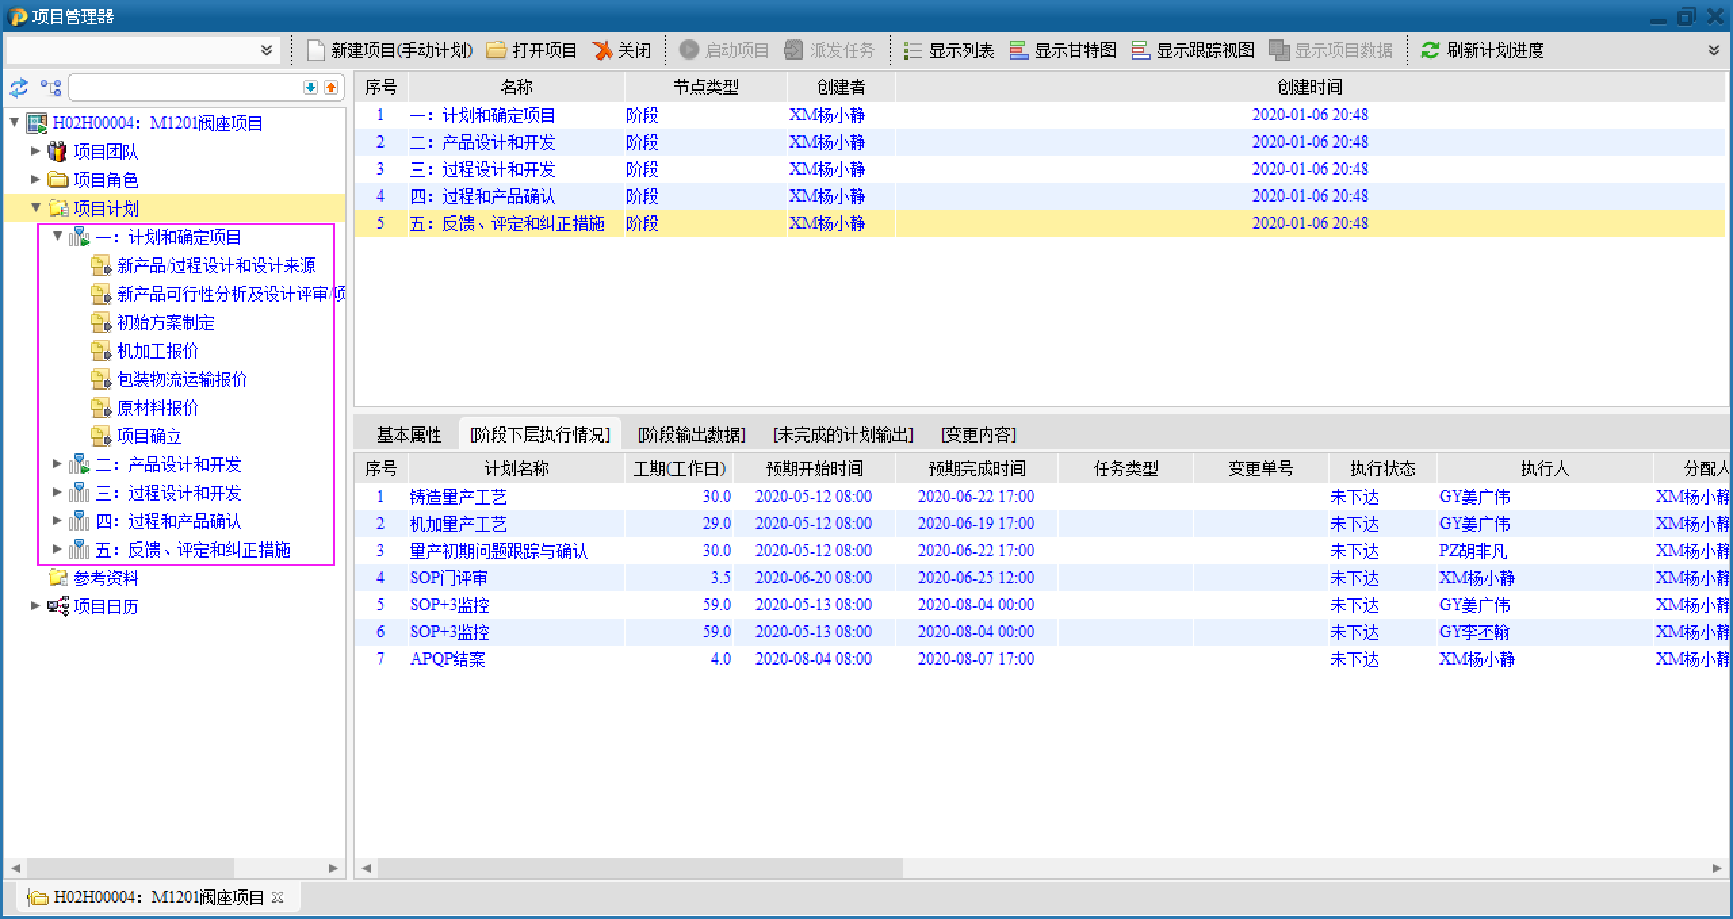Click the orange up-arrow search-previous icon

[x=331, y=87]
